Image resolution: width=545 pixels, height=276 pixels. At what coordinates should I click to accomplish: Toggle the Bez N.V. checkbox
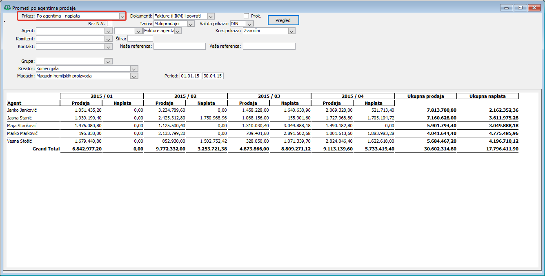pyautogui.click(x=109, y=24)
